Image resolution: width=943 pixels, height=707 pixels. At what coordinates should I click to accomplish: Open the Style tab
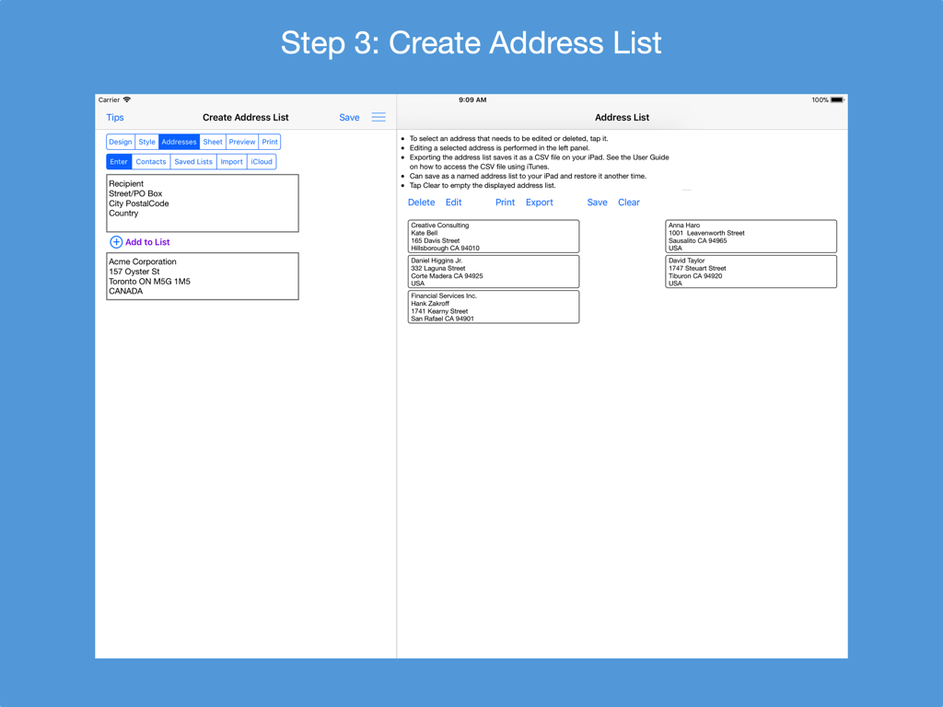(x=146, y=141)
